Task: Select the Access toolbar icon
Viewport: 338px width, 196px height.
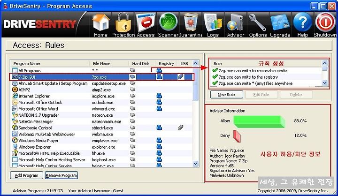Action: 146,25
